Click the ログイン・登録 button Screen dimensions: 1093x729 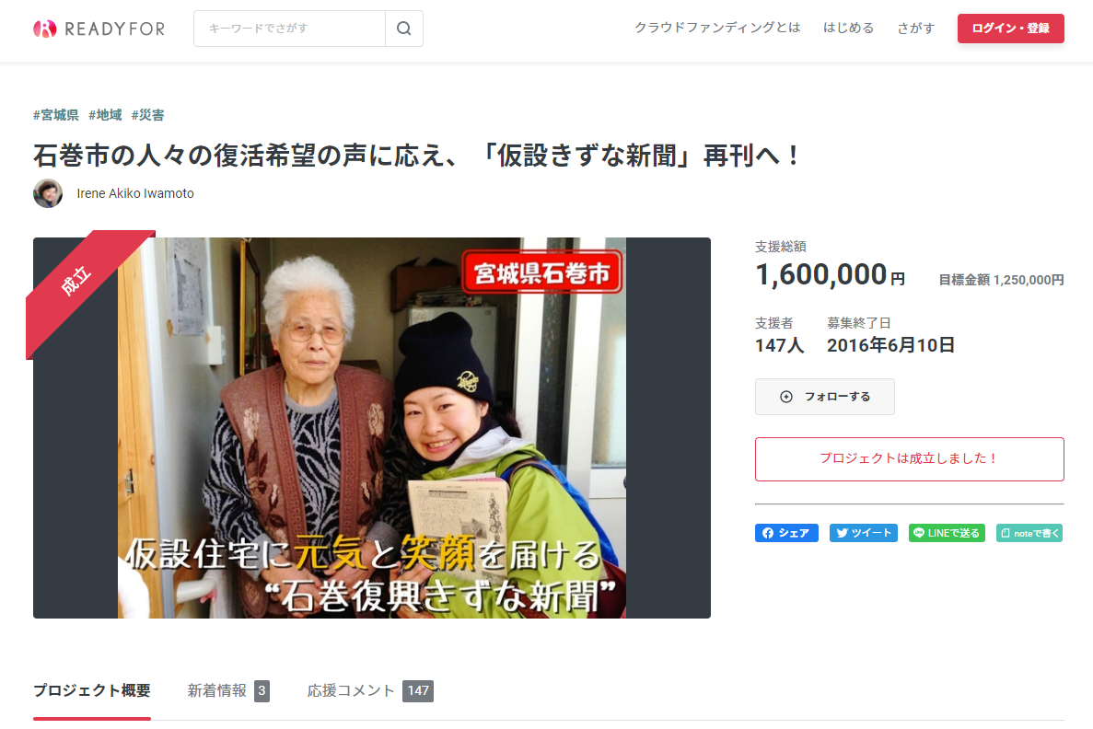[x=1011, y=29]
